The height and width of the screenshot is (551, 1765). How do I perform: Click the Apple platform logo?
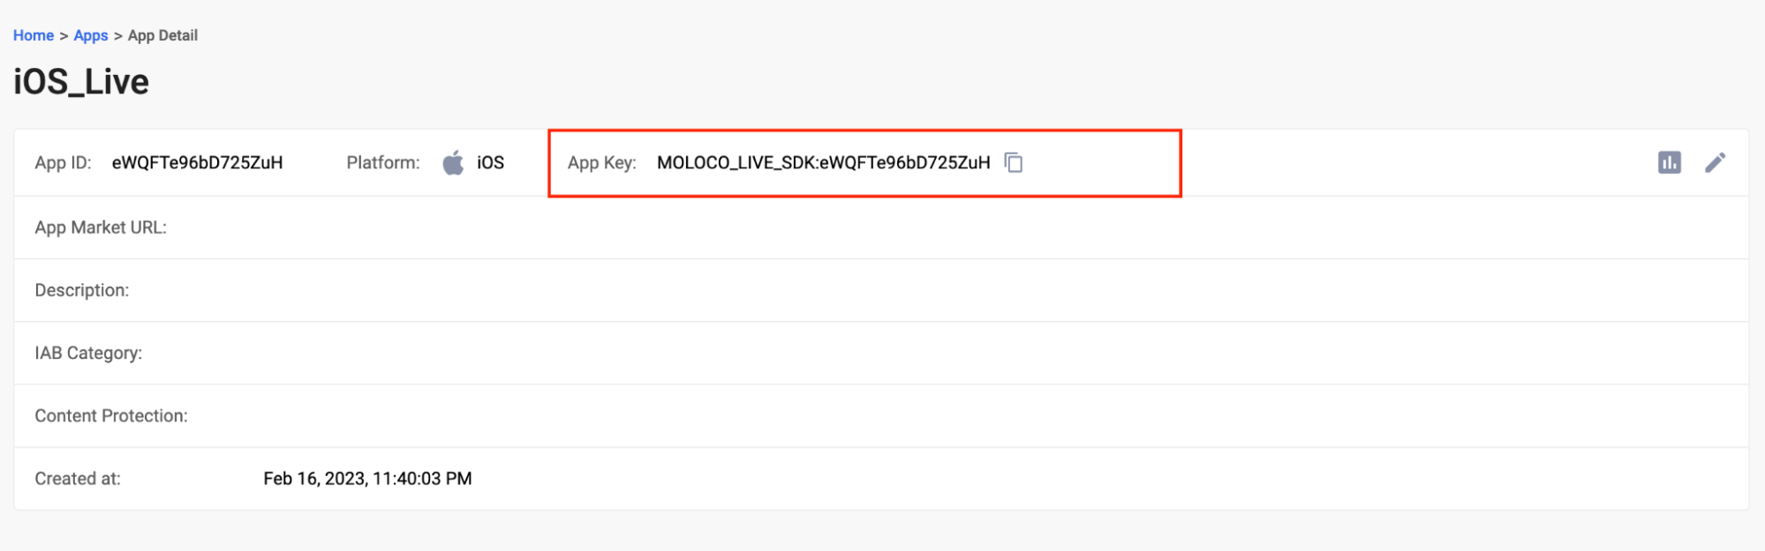click(x=453, y=162)
